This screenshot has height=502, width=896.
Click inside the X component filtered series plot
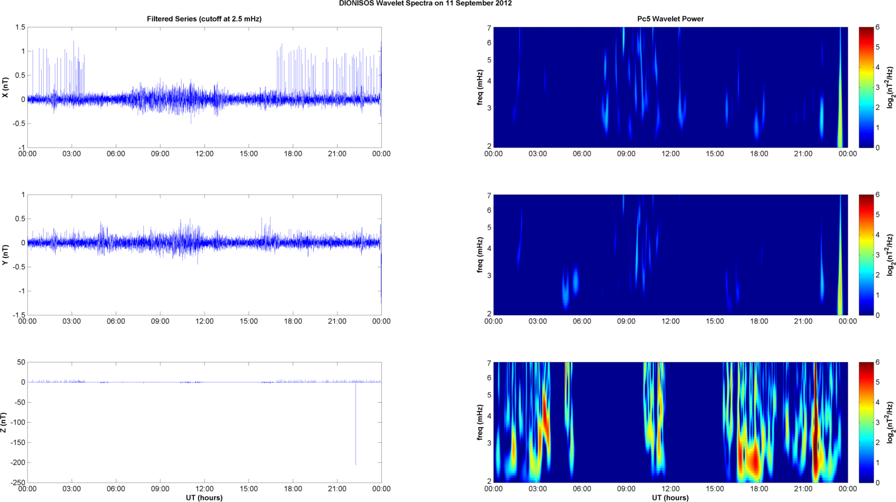click(204, 87)
